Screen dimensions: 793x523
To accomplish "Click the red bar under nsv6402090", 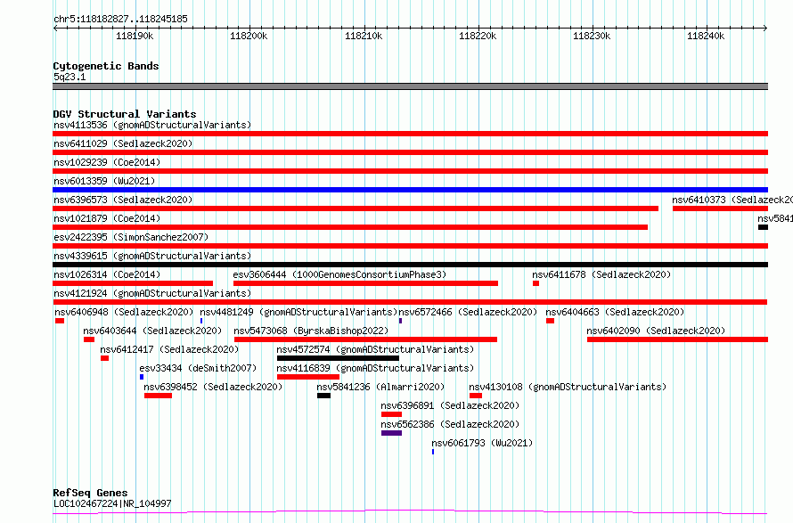I will coord(678,339).
